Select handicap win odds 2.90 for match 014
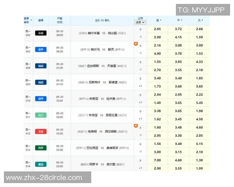Image resolution: width=234 pixels, height=187 pixels. point(158,168)
